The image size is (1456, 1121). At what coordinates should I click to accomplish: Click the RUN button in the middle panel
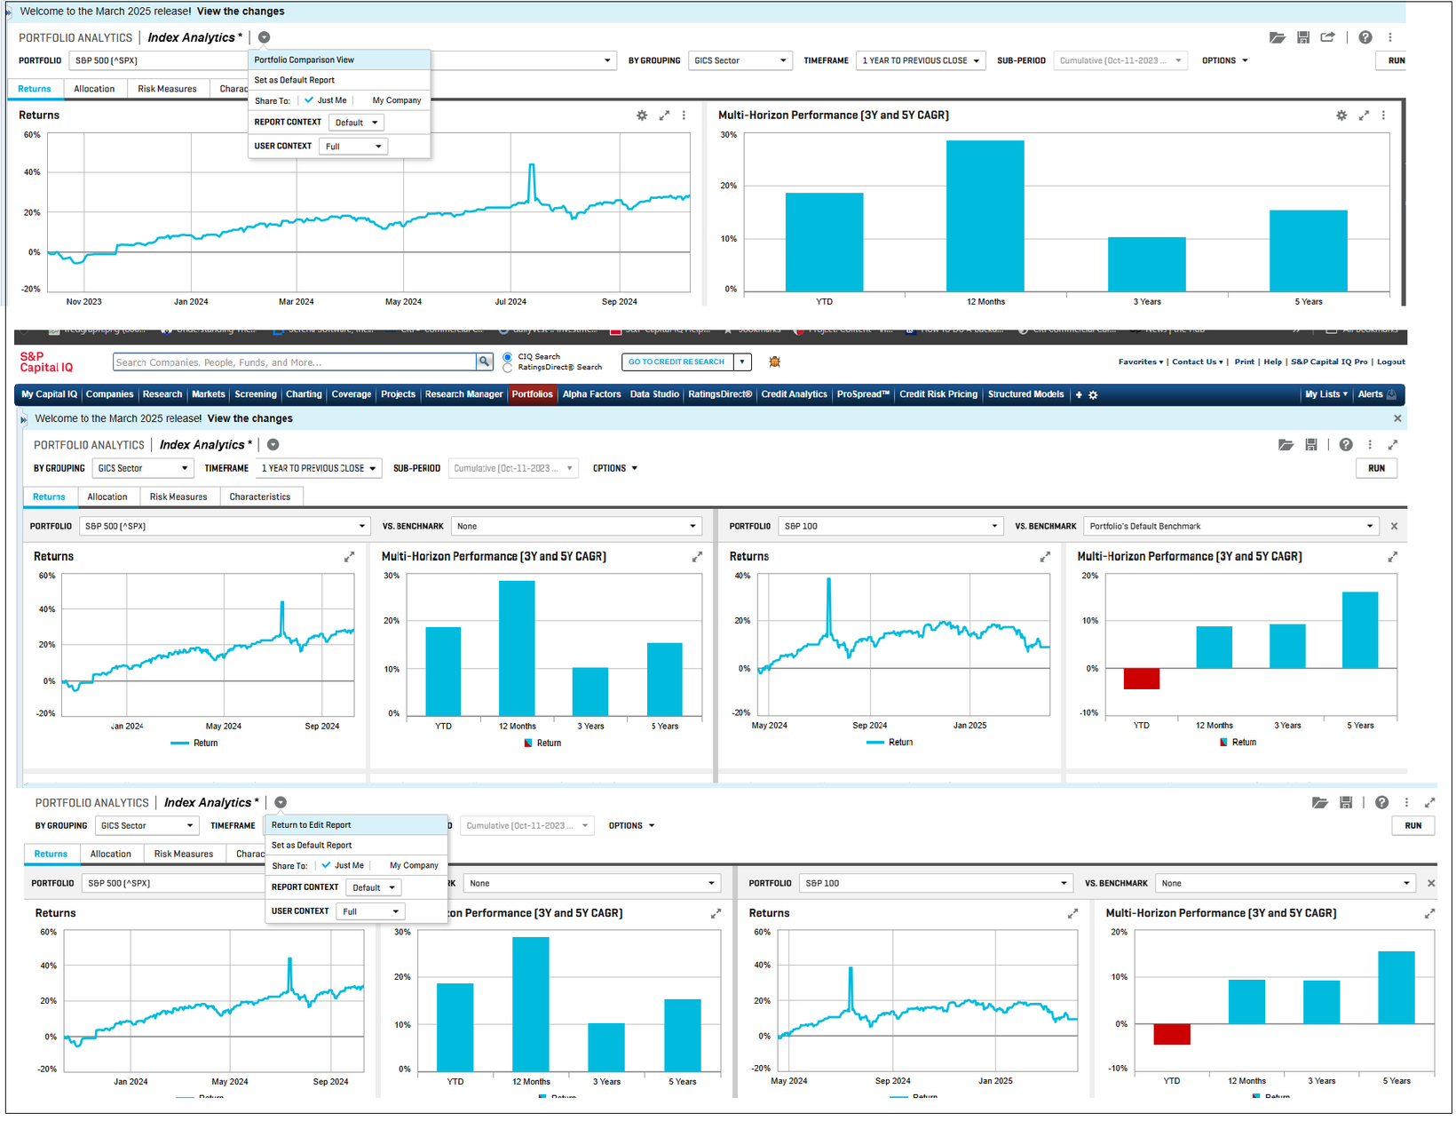point(1376,468)
